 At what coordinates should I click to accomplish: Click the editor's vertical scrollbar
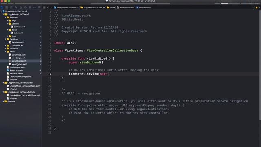pyautogui.click(x=260, y=65)
